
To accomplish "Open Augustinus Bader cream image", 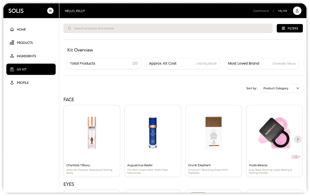I will point(153,132).
